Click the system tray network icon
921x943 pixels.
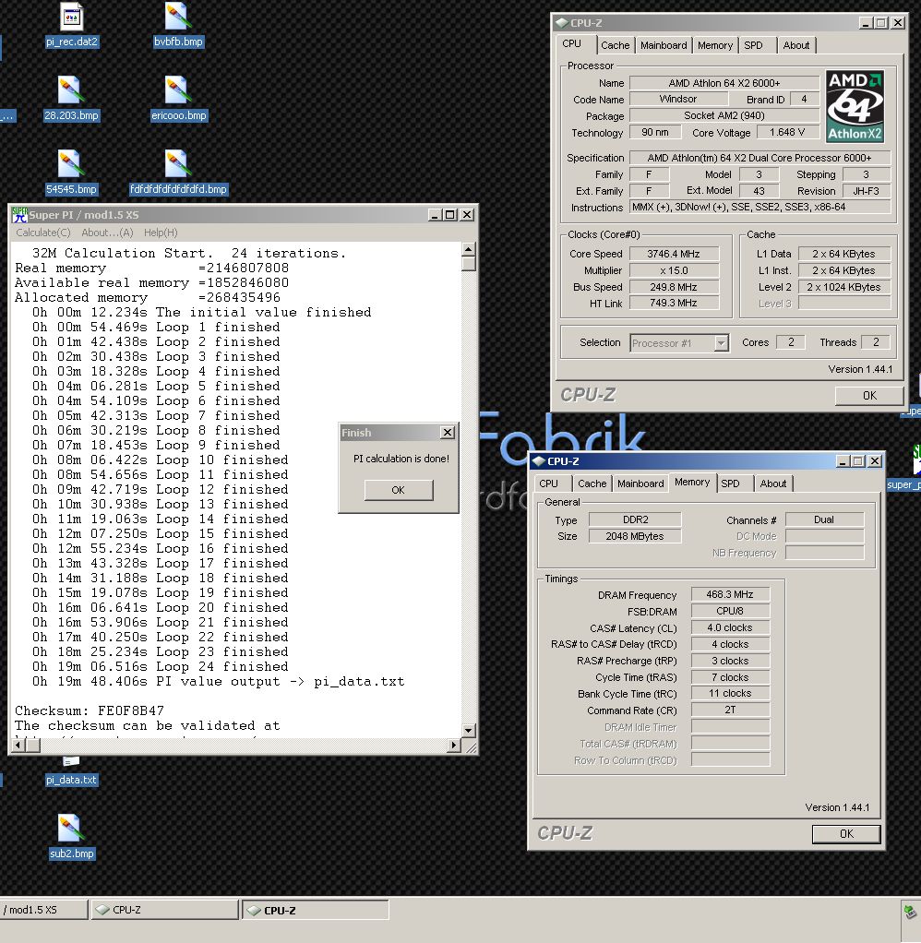tap(910, 912)
